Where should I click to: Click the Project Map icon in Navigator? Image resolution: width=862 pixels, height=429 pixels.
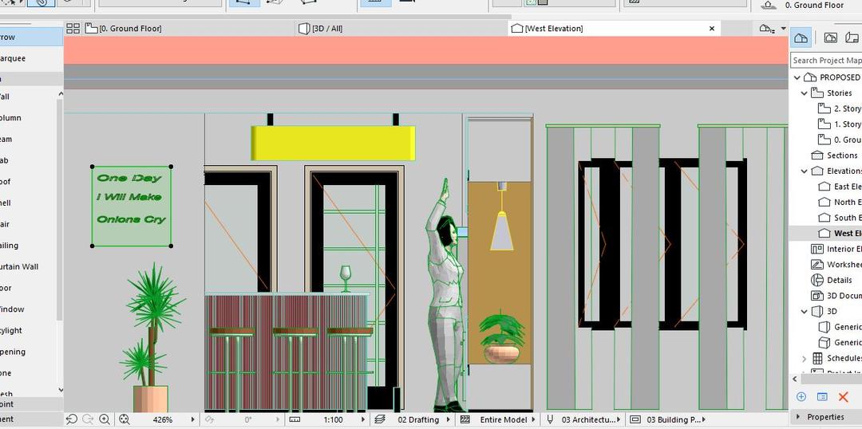pos(801,37)
